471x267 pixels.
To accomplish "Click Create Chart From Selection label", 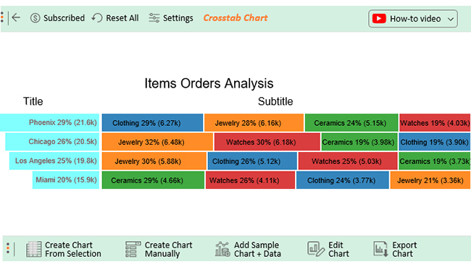I will tap(73, 250).
